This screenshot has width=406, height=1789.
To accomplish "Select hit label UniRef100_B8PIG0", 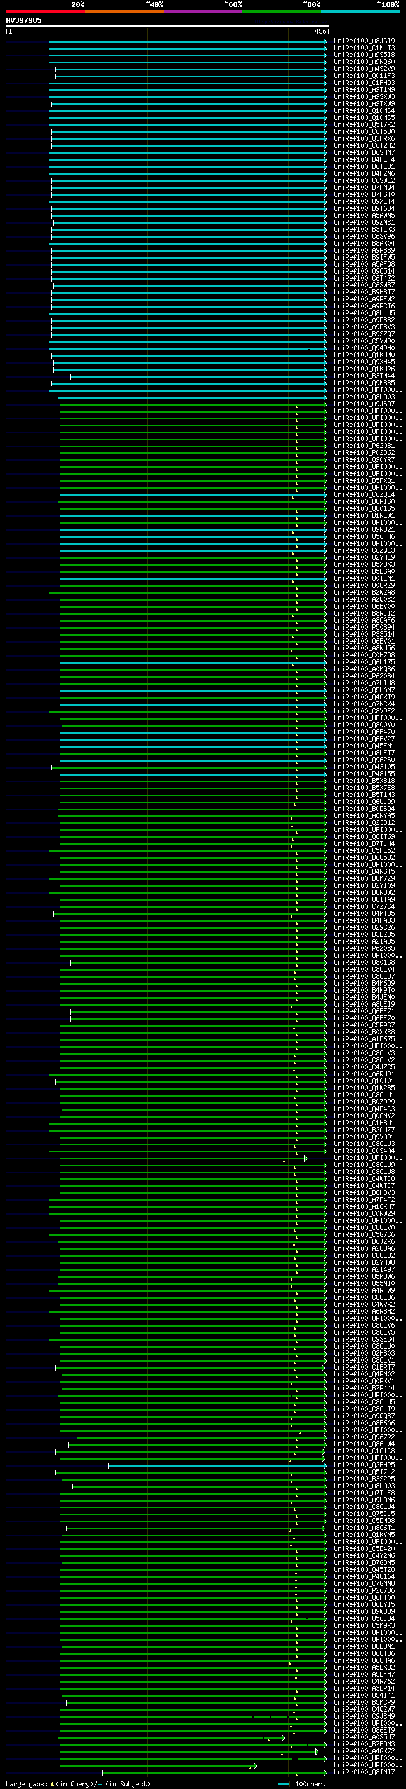I will point(364,501).
